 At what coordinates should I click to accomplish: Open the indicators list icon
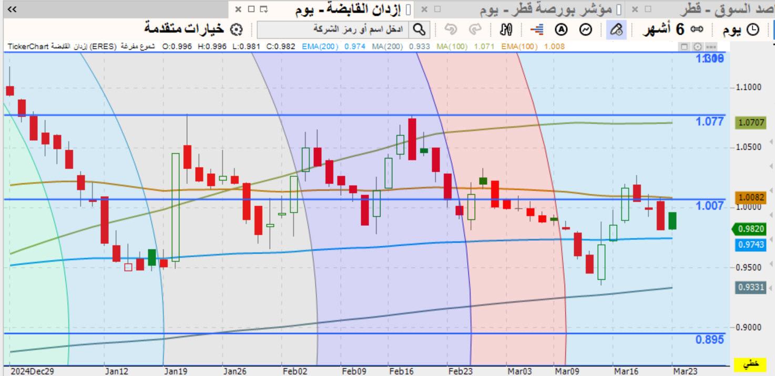[586, 29]
